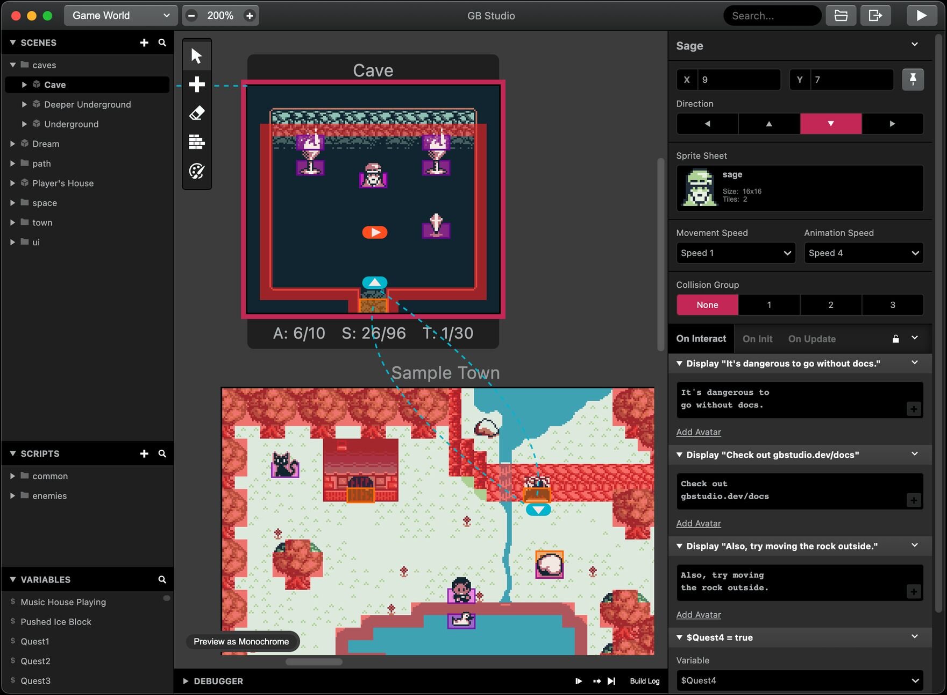Choose the Collisions brick tool
Image resolution: width=947 pixels, height=695 pixels.
[197, 142]
